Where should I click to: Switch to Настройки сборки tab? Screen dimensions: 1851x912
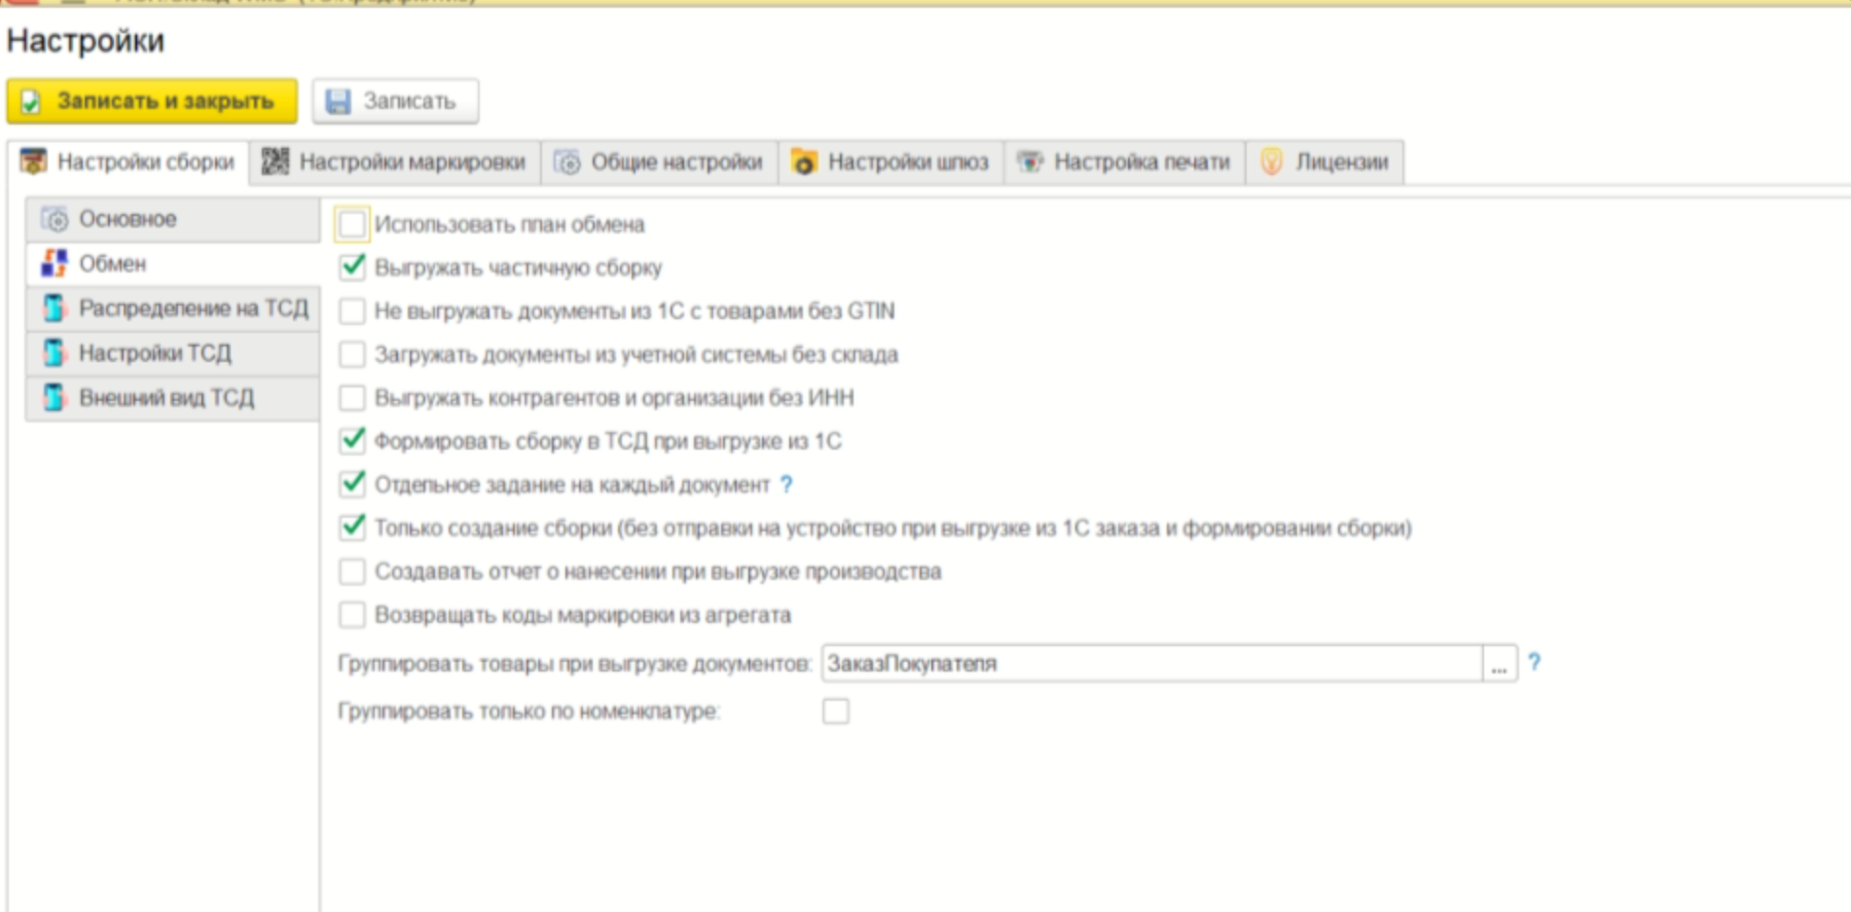[128, 162]
